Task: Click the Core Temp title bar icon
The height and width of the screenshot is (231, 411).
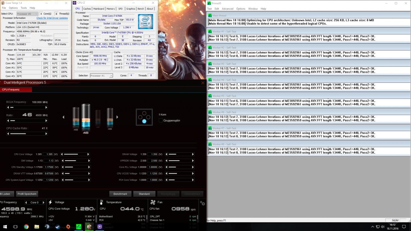Action: 3,3
